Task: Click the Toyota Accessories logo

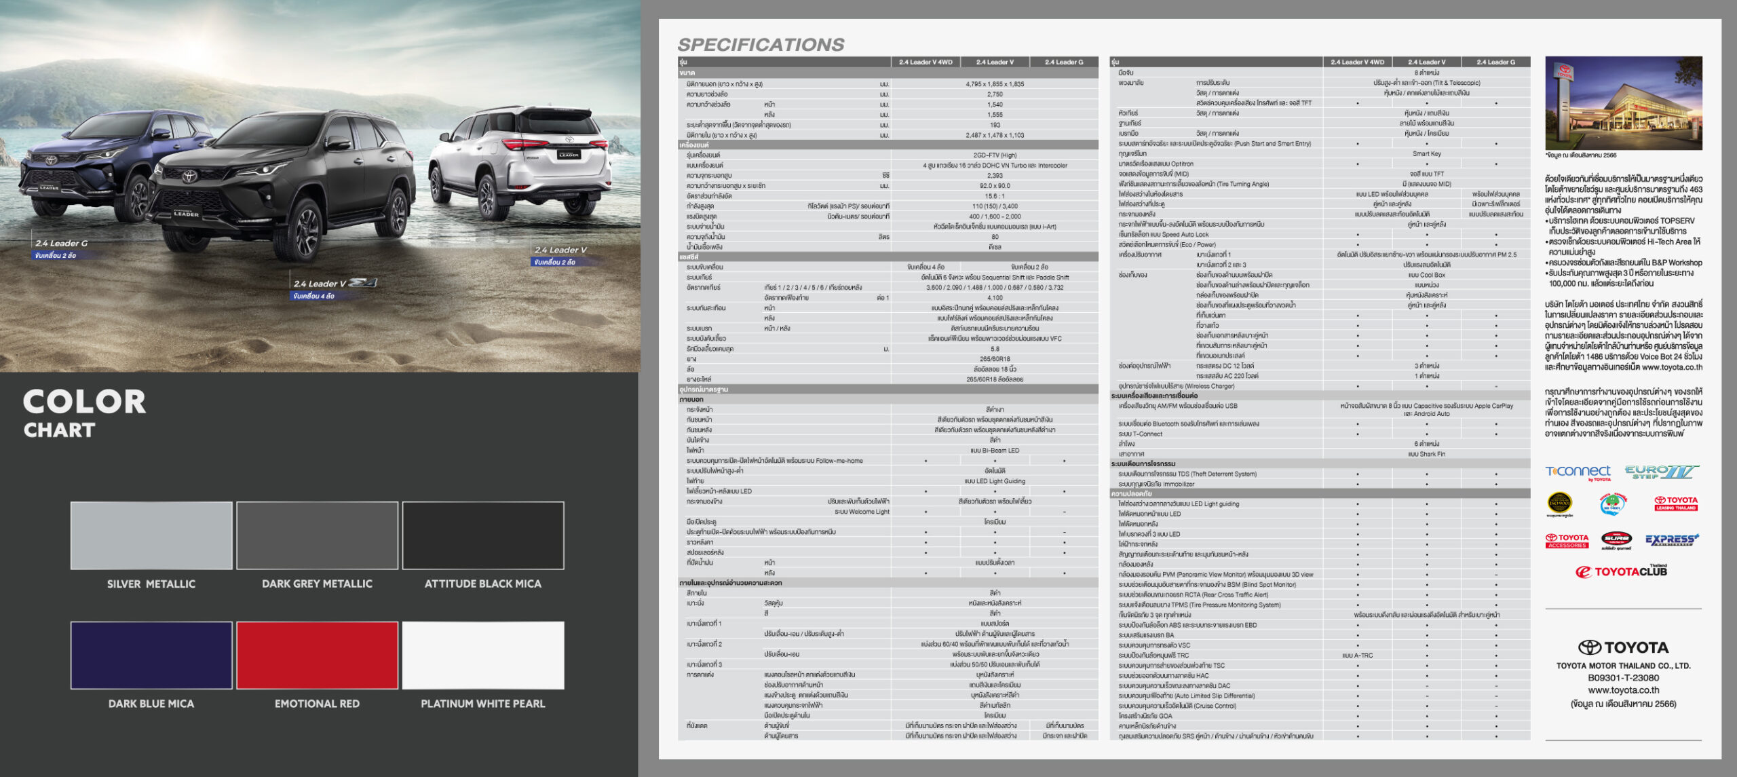Action: [1567, 540]
